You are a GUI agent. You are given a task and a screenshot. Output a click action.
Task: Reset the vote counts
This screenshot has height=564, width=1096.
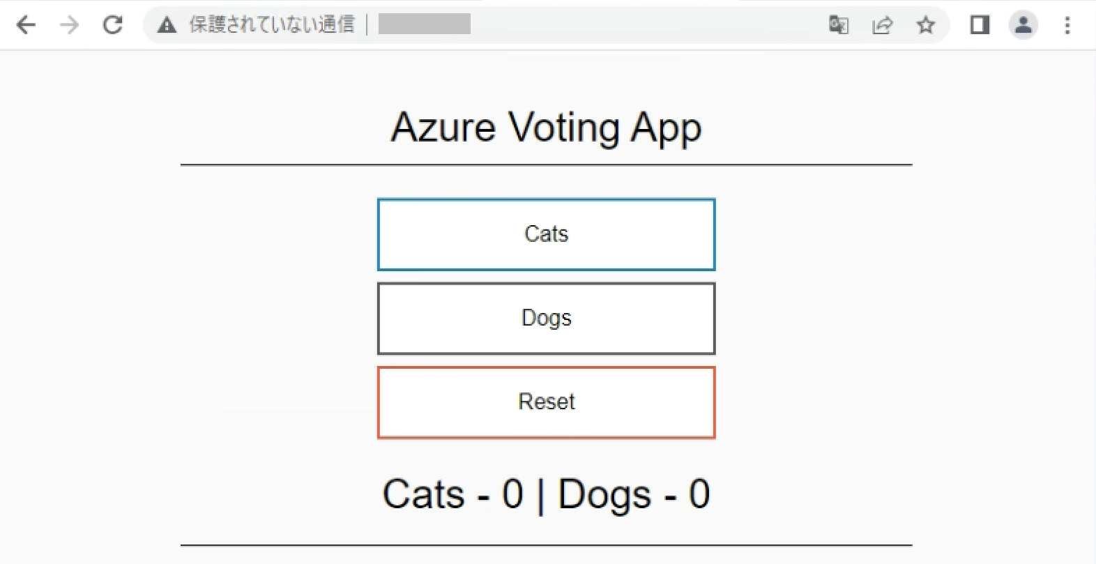pos(547,402)
